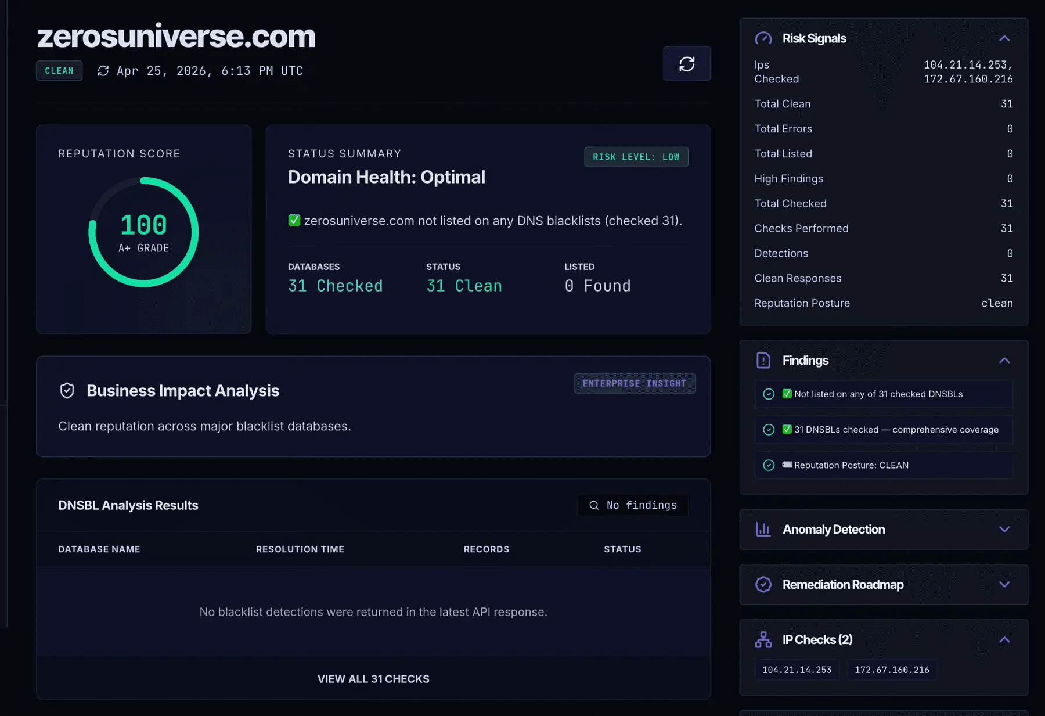The image size is (1045, 716).
Task: Click the 31 Clean status value
Action: point(464,286)
